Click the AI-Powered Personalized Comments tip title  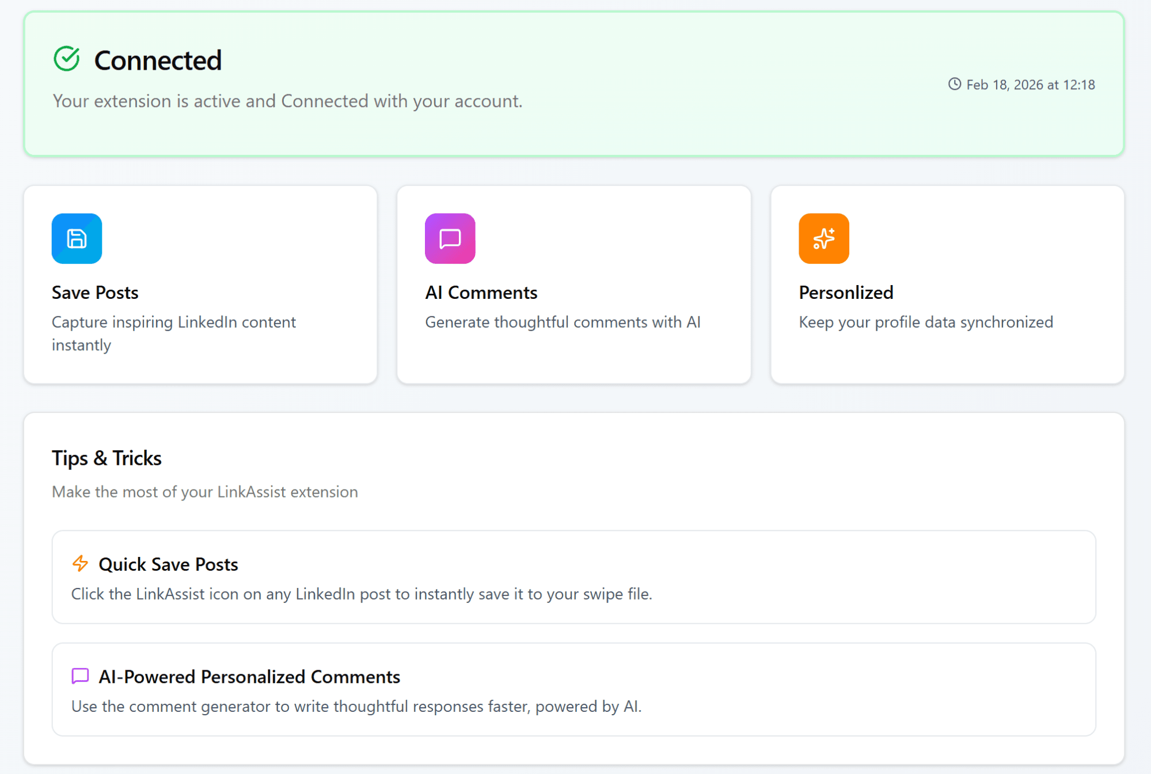(x=249, y=677)
